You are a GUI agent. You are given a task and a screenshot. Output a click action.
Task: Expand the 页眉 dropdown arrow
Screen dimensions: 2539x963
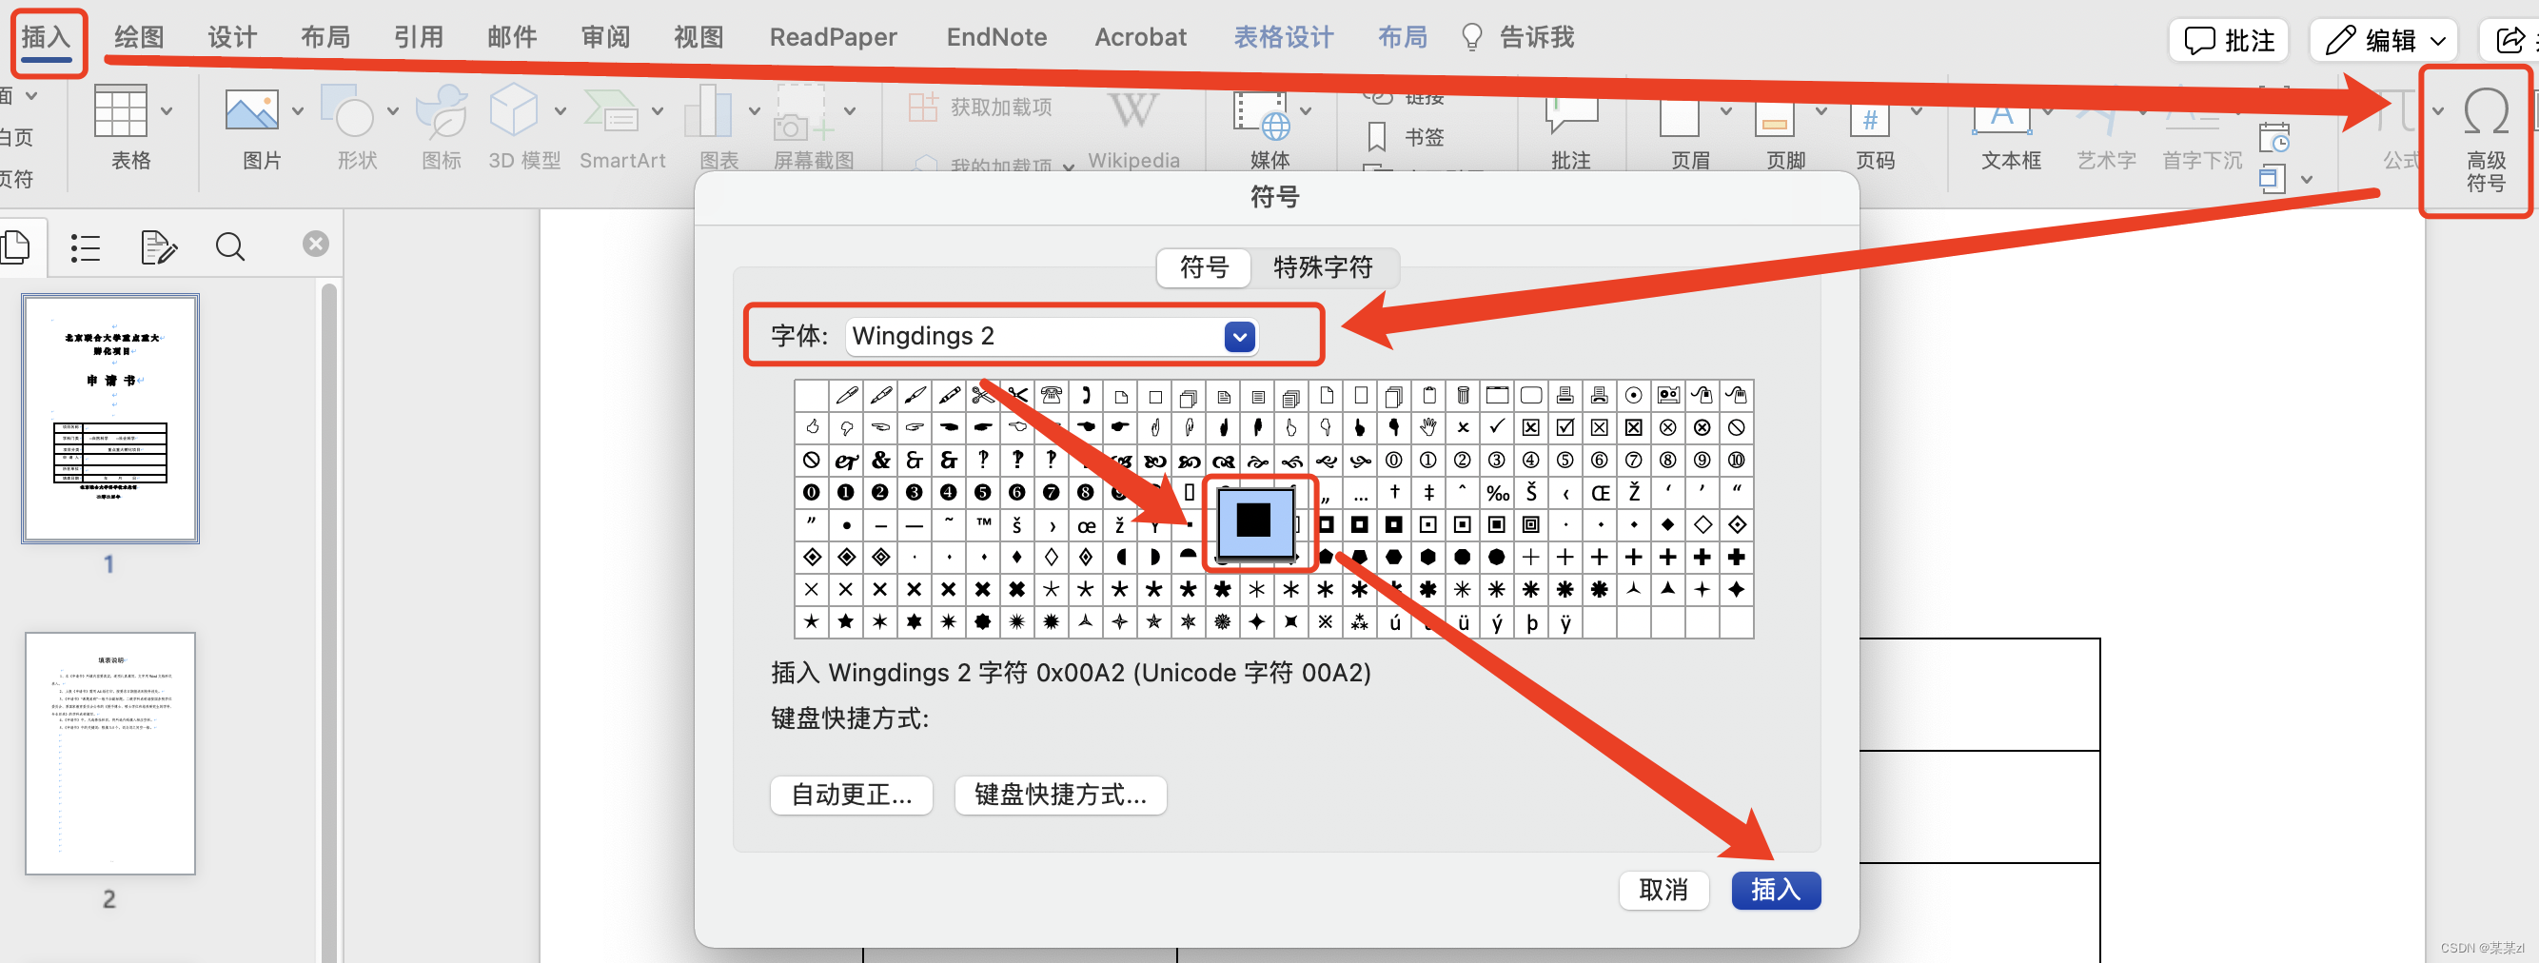(1726, 111)
